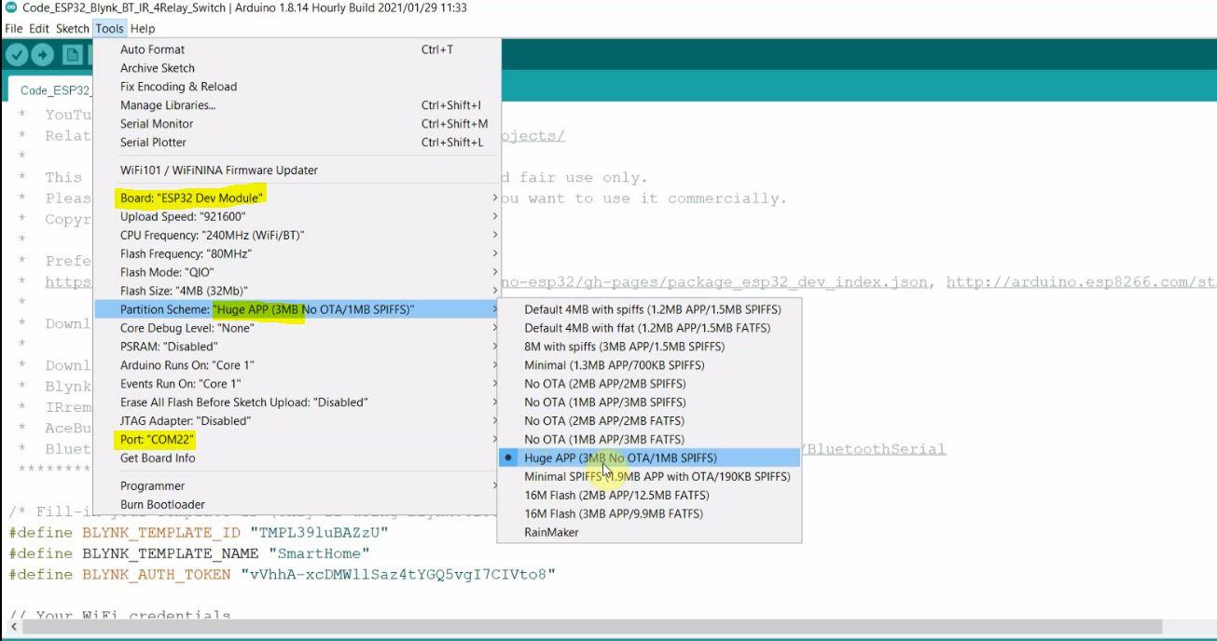This screenshot has height=641, width=1217.
Task: Open the arduino.esp8266.com URL link
Action: [1081, 281]
